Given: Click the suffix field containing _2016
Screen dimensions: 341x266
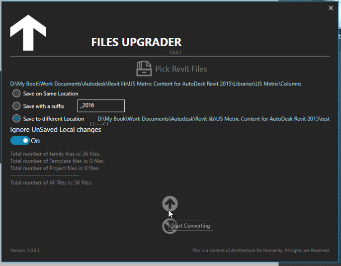Looking at the screenshot, I should click(x=101, y=106).
